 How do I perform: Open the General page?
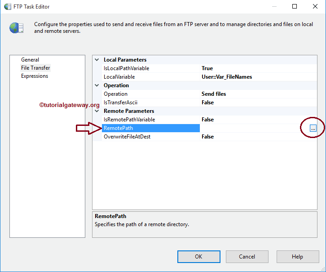(30, 60)
